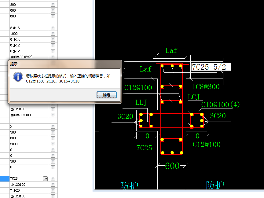Tick the checkbox on the 7Φ25 row
264x198 pixels.
(x=53, y=190)
